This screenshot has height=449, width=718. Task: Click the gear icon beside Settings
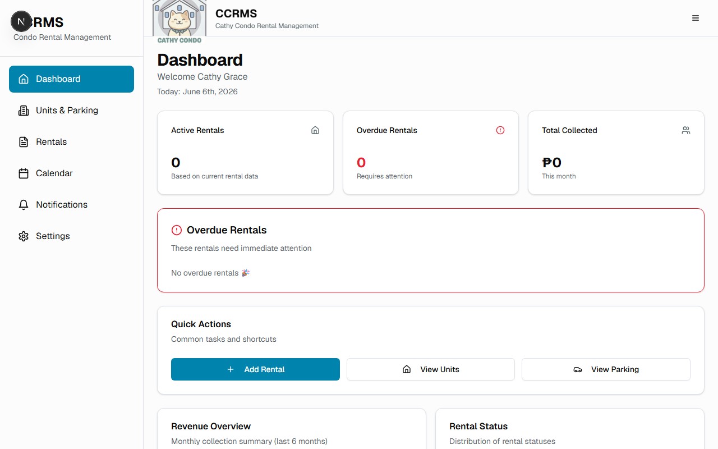coord(24,236)
